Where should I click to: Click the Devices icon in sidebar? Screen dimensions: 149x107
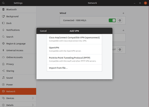tap(3, 98)
